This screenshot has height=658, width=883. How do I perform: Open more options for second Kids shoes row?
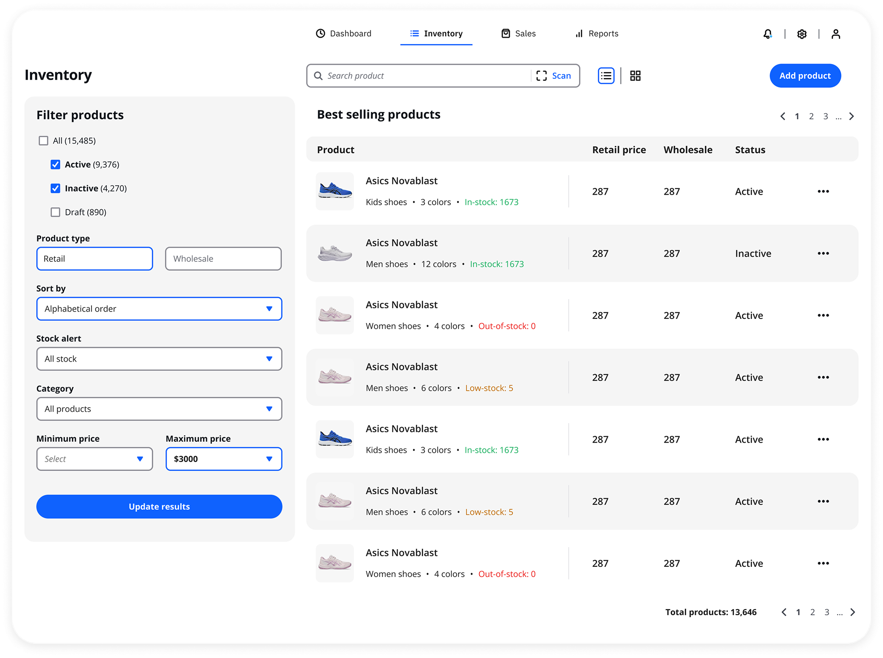tap(823, 439)
